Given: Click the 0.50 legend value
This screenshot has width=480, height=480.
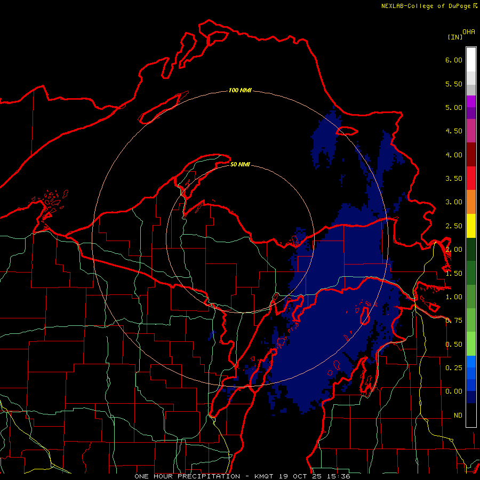Looking at the screenshot, I should click(454, 345).
